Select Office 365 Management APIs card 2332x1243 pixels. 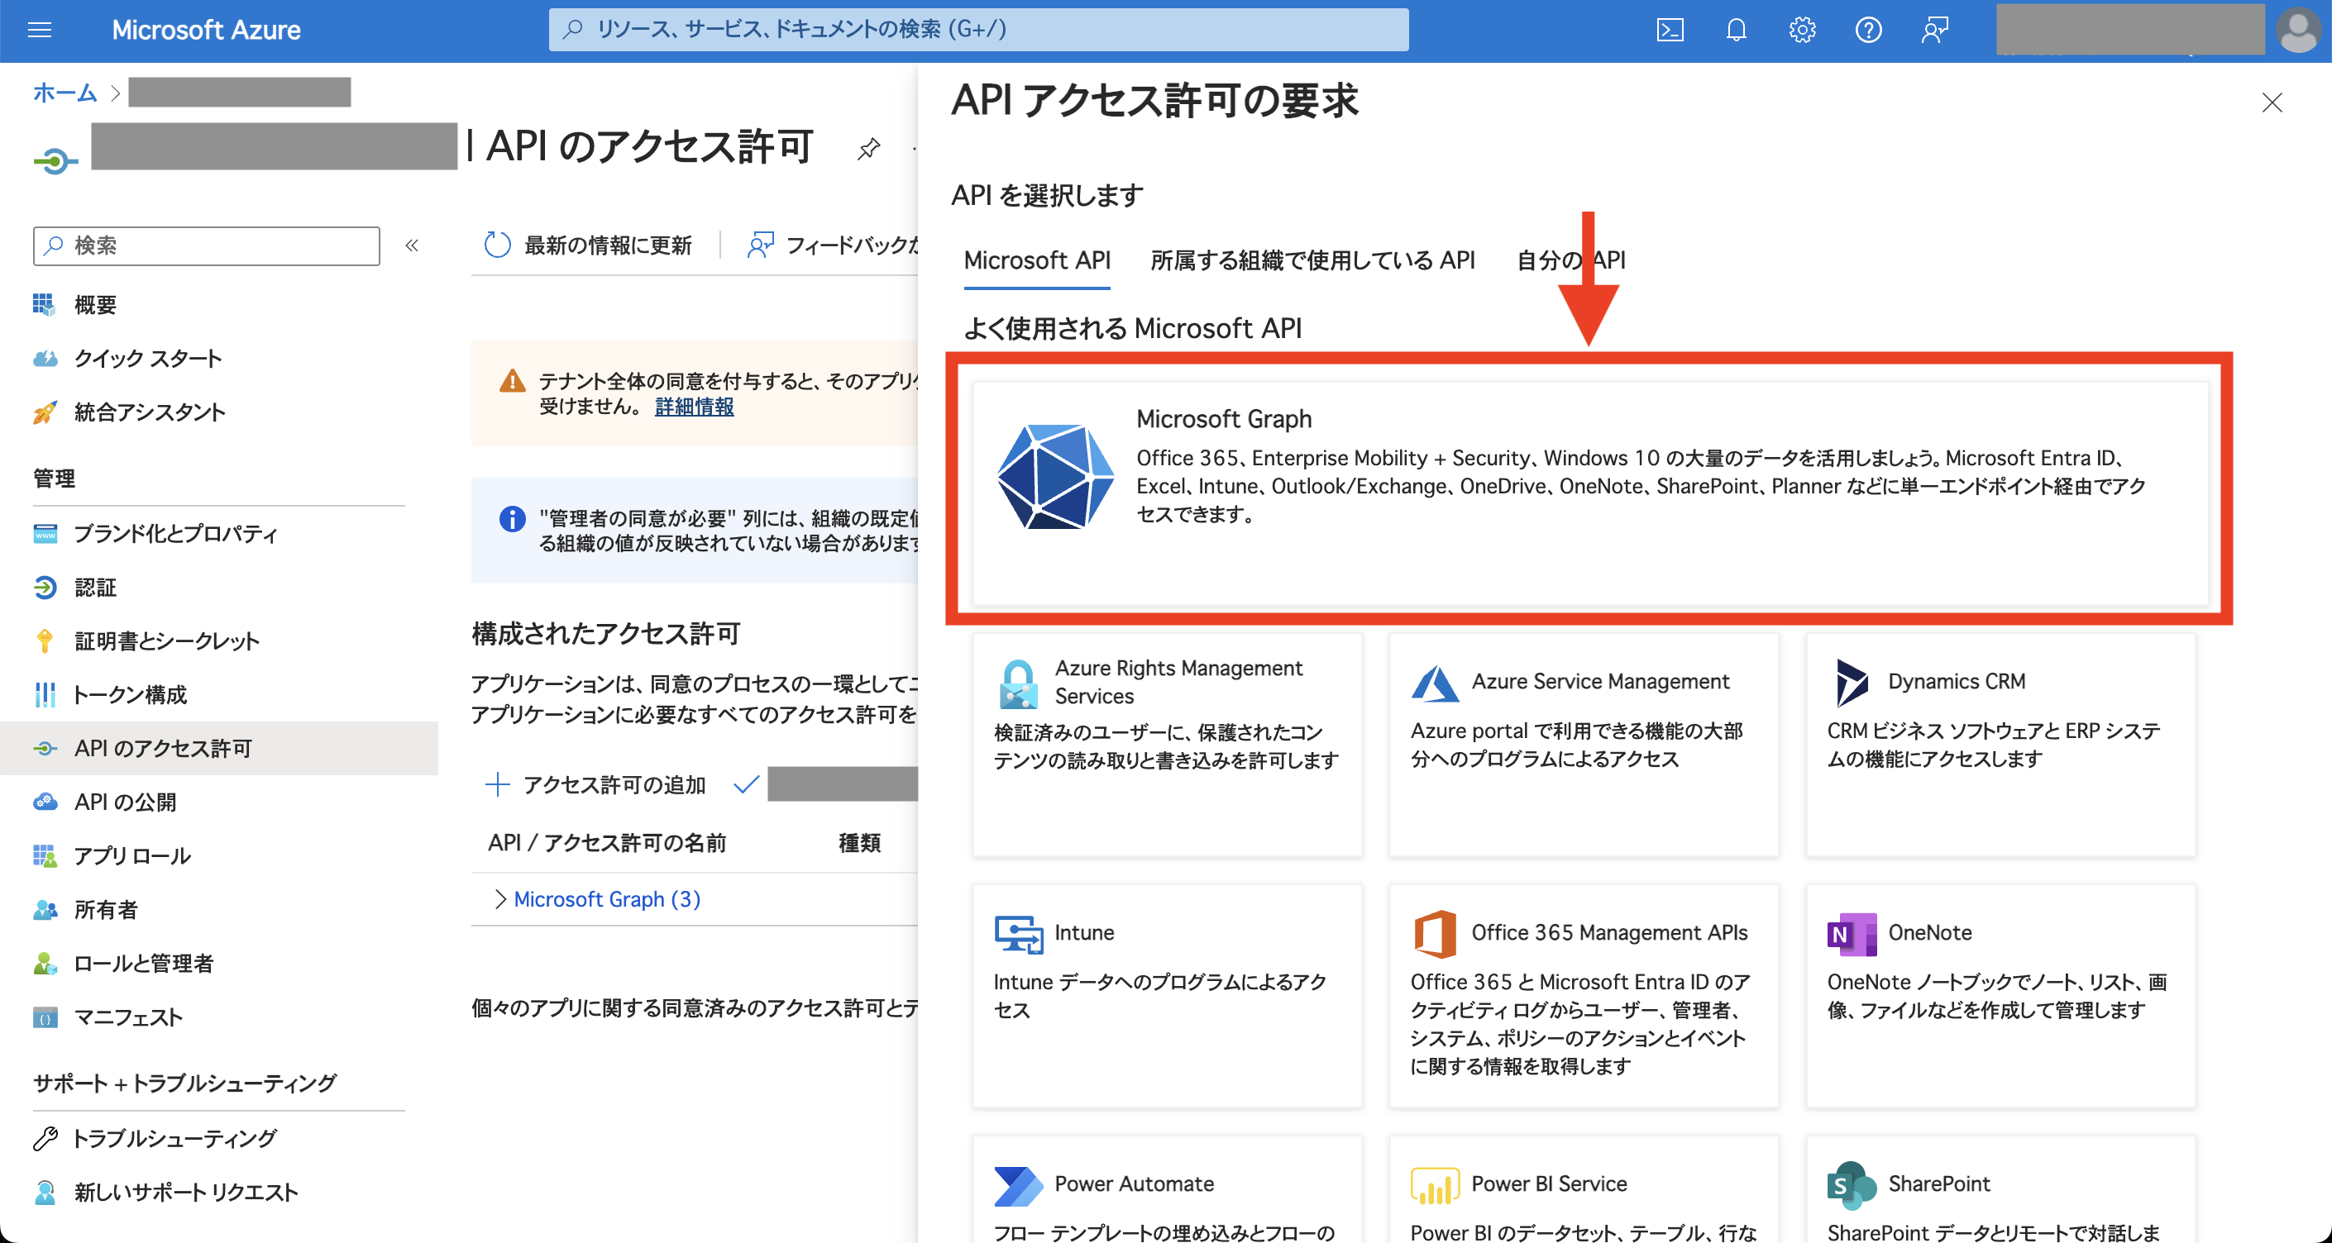pos(1584,995)
